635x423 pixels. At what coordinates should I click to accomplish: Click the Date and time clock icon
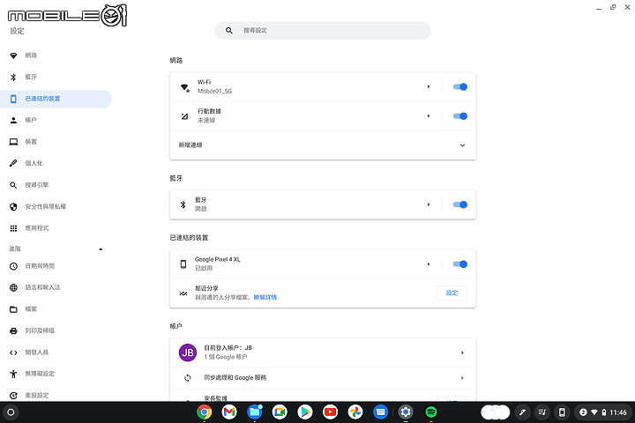pyautogui.click(x=13, y=266)
